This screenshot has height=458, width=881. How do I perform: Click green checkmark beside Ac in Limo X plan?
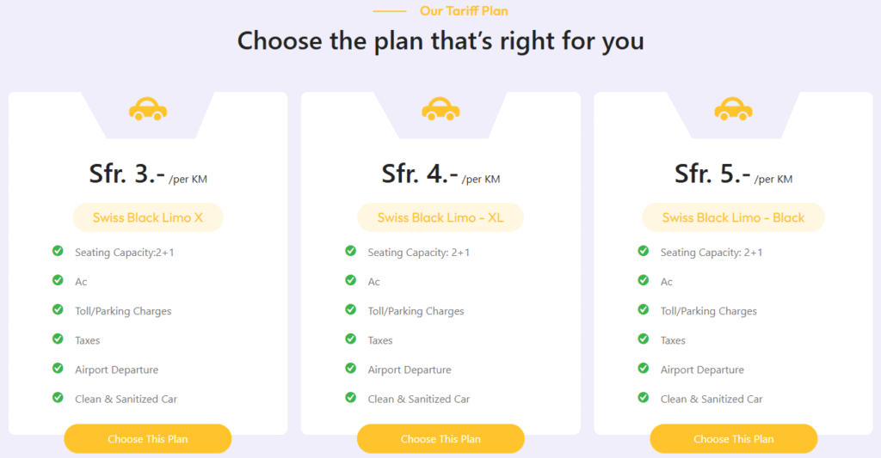pos(58,281)
